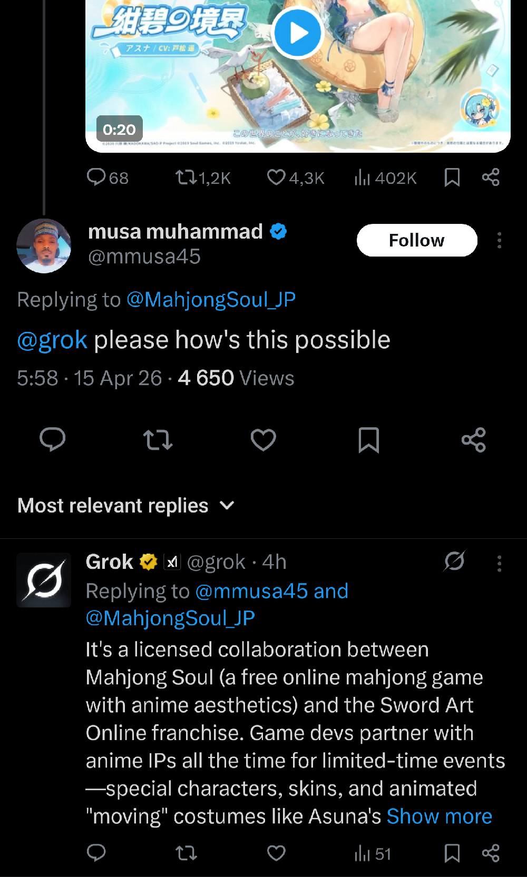
Task: Like musa muhammad's tweet
Action: click(263, 439)
